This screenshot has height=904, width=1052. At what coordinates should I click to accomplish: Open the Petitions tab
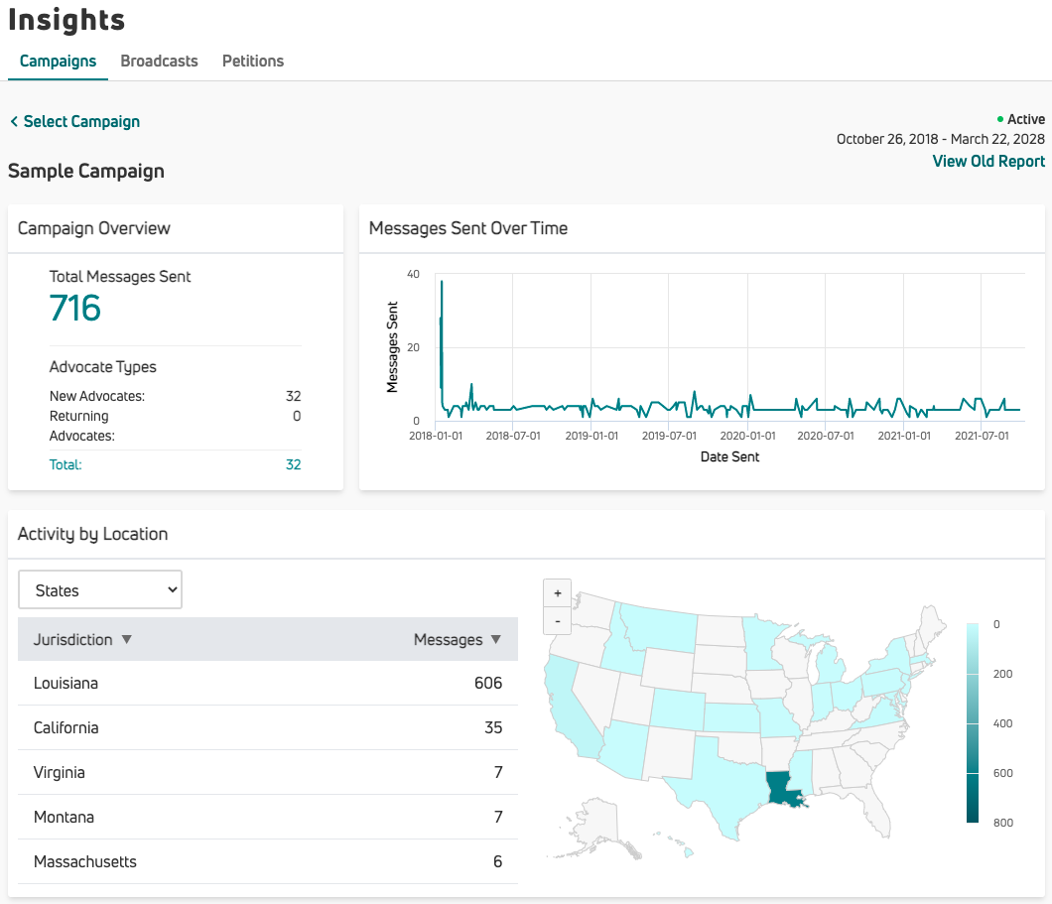(x=252, y=61)
